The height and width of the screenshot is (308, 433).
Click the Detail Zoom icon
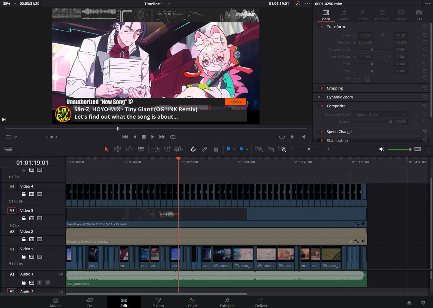point(271,149)
